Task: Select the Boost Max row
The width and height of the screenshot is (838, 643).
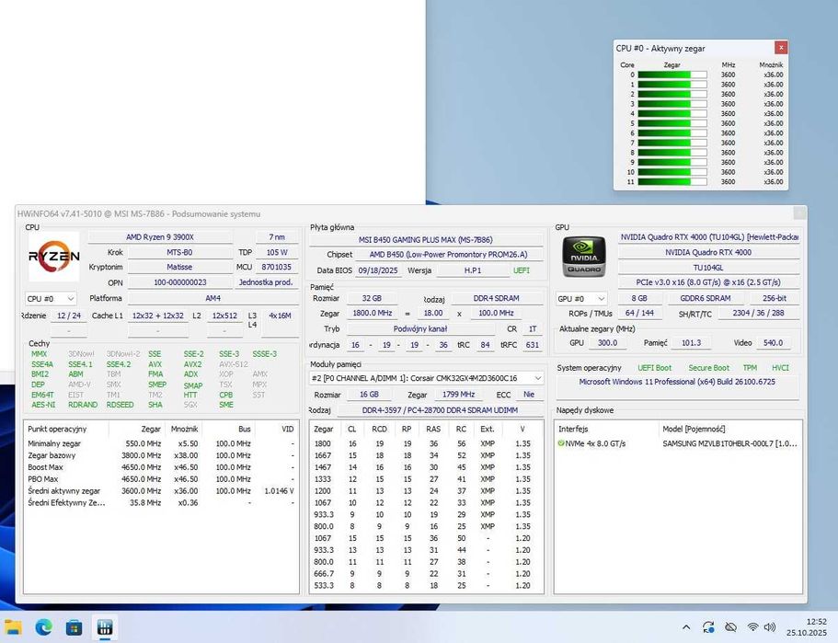Action: tap(161, 467)
